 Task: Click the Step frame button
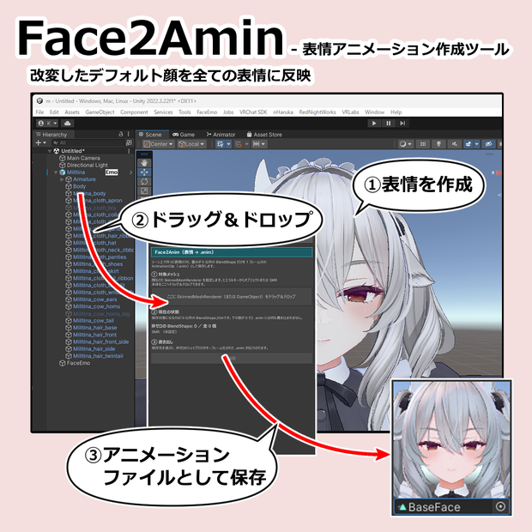coord(402,124)
